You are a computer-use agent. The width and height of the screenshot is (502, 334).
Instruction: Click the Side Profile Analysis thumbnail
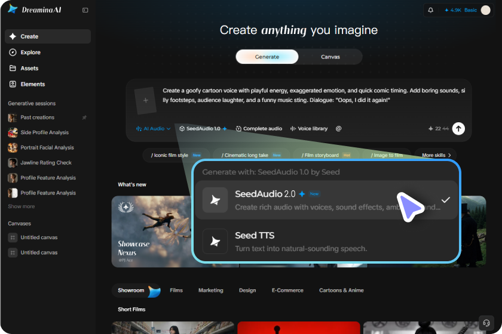tap(13, 132)
